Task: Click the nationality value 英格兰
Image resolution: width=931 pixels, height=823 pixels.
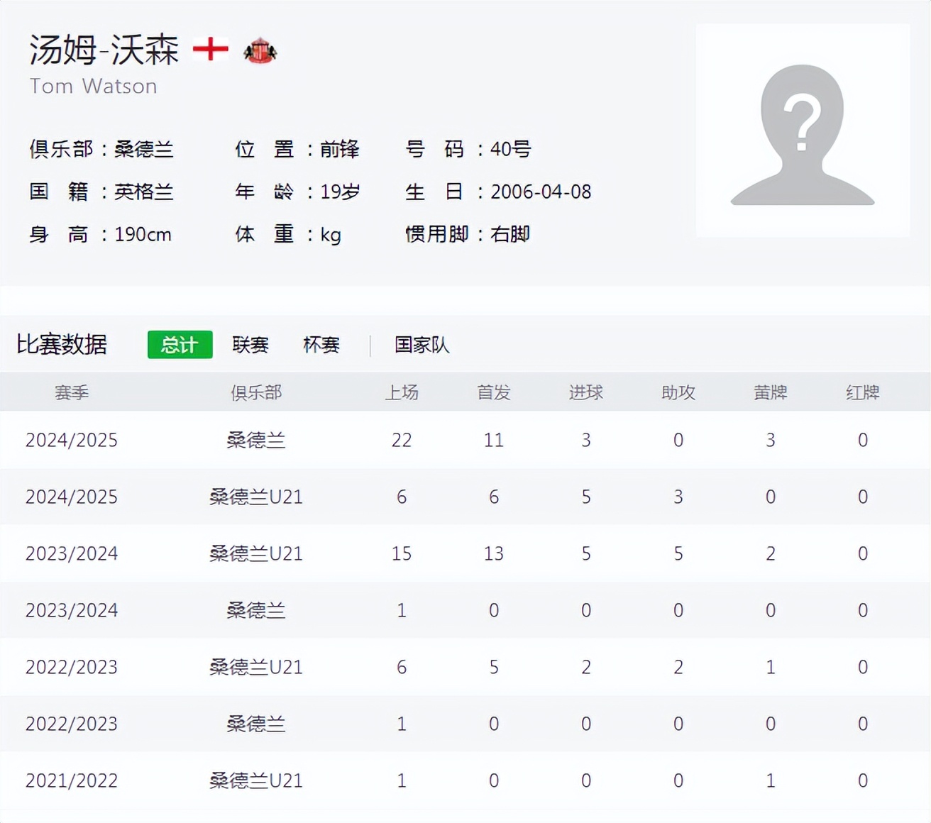Action: coord(144,192)
